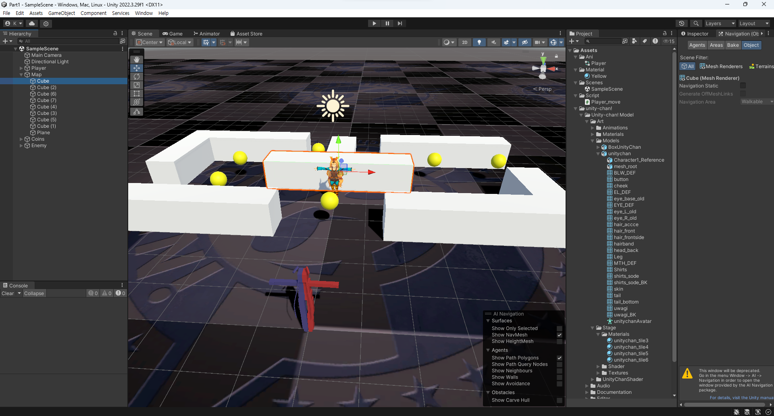774x416 pixels.
Task: Expand the Enemy object in Hierarchy
Action: coord(21,146)
